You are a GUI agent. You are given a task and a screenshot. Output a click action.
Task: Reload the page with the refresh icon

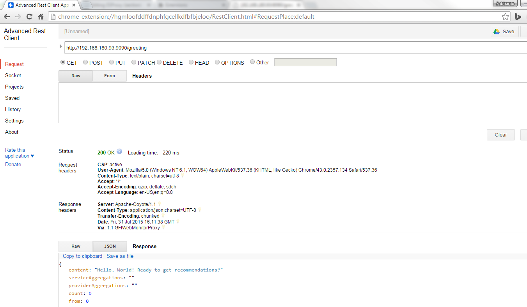[29, 17]
